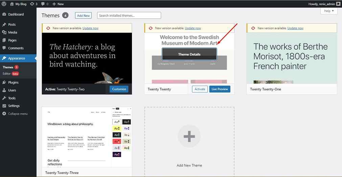Click Live Preview for Twenty Twenty
This screenshot has width=342, height=177.
tap(220, 89)
